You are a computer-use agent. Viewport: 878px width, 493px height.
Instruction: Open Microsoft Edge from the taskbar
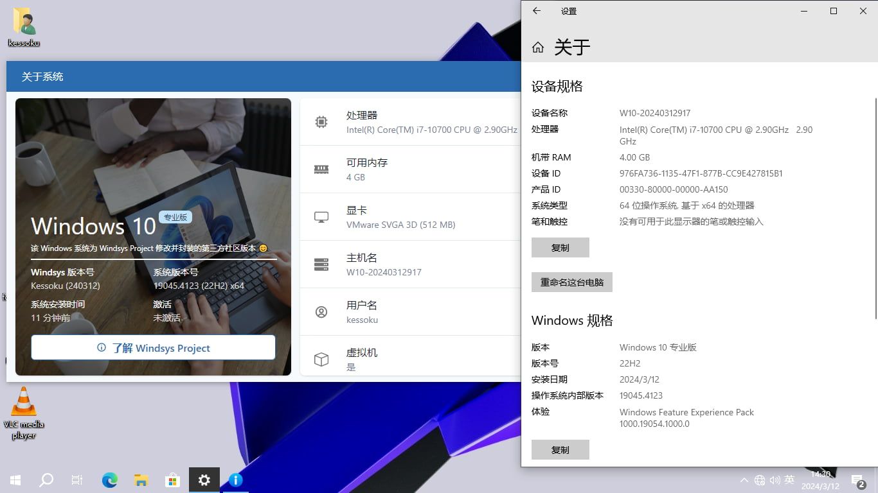[x=110, y=480]
